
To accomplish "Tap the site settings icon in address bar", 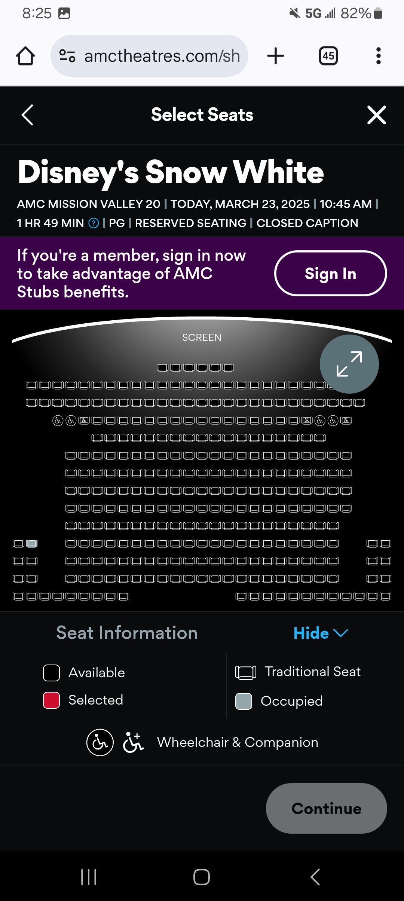I will 67,56.
